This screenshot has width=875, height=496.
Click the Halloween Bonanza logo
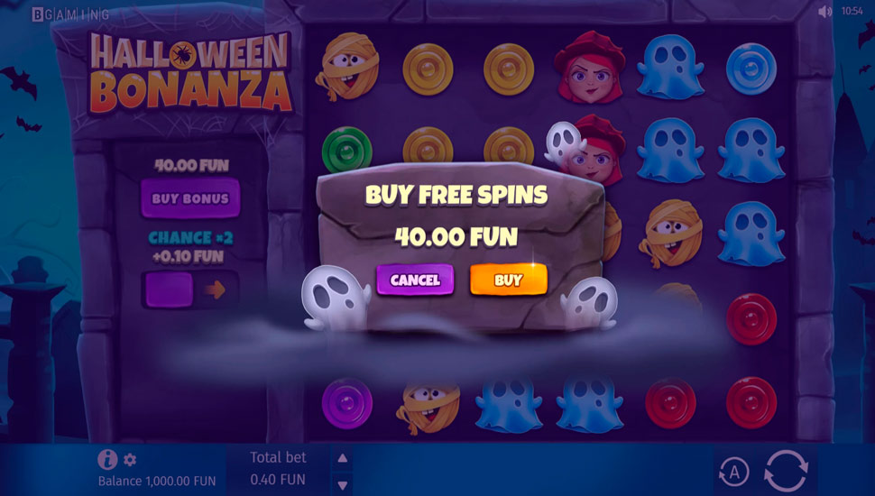click(190, 72)
